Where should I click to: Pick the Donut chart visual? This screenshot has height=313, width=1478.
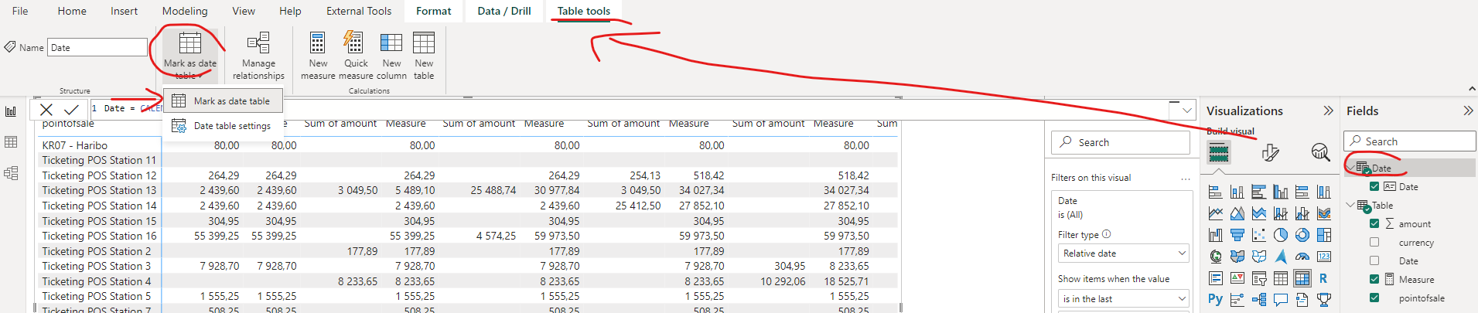[1302, 235]
